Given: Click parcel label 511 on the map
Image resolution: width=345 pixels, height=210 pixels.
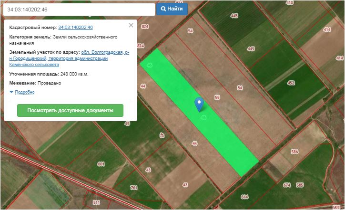Looking at the screenshot, I should 96,202.
